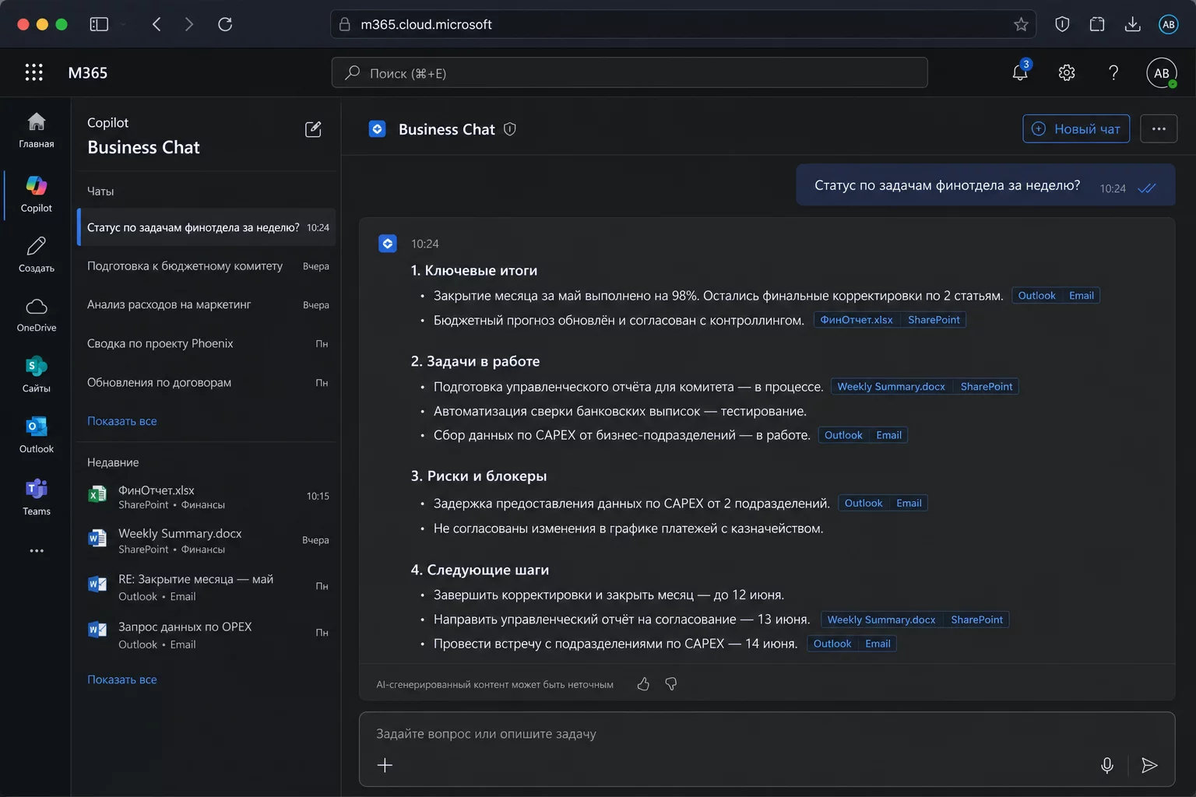Open Outlook citation for Сбор данных по CAPEX
Image resolution: width=1196 pixels, height=797 pixels.
click(x=843, y=435)
